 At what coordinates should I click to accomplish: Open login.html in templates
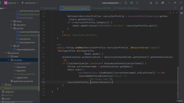tap(20, 71)
